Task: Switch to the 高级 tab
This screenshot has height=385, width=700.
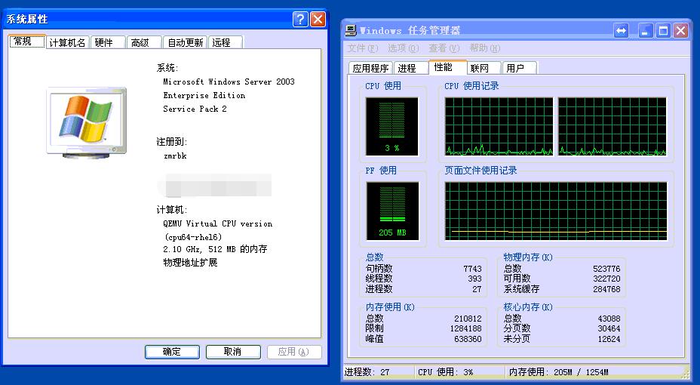Action: pyautogui.click(x=144, y=42)
